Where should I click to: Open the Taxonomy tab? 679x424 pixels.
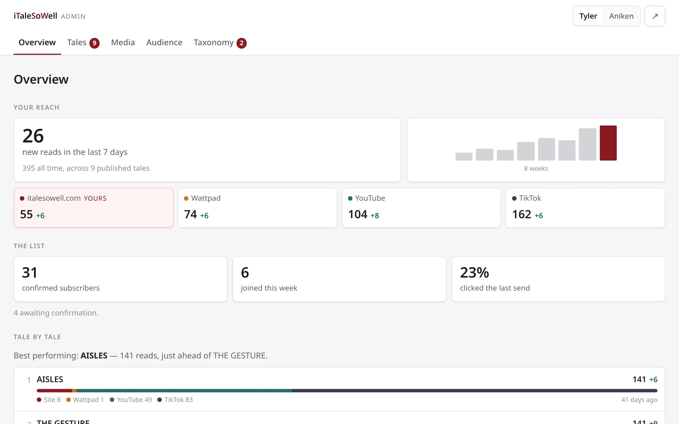coord(220,42)
